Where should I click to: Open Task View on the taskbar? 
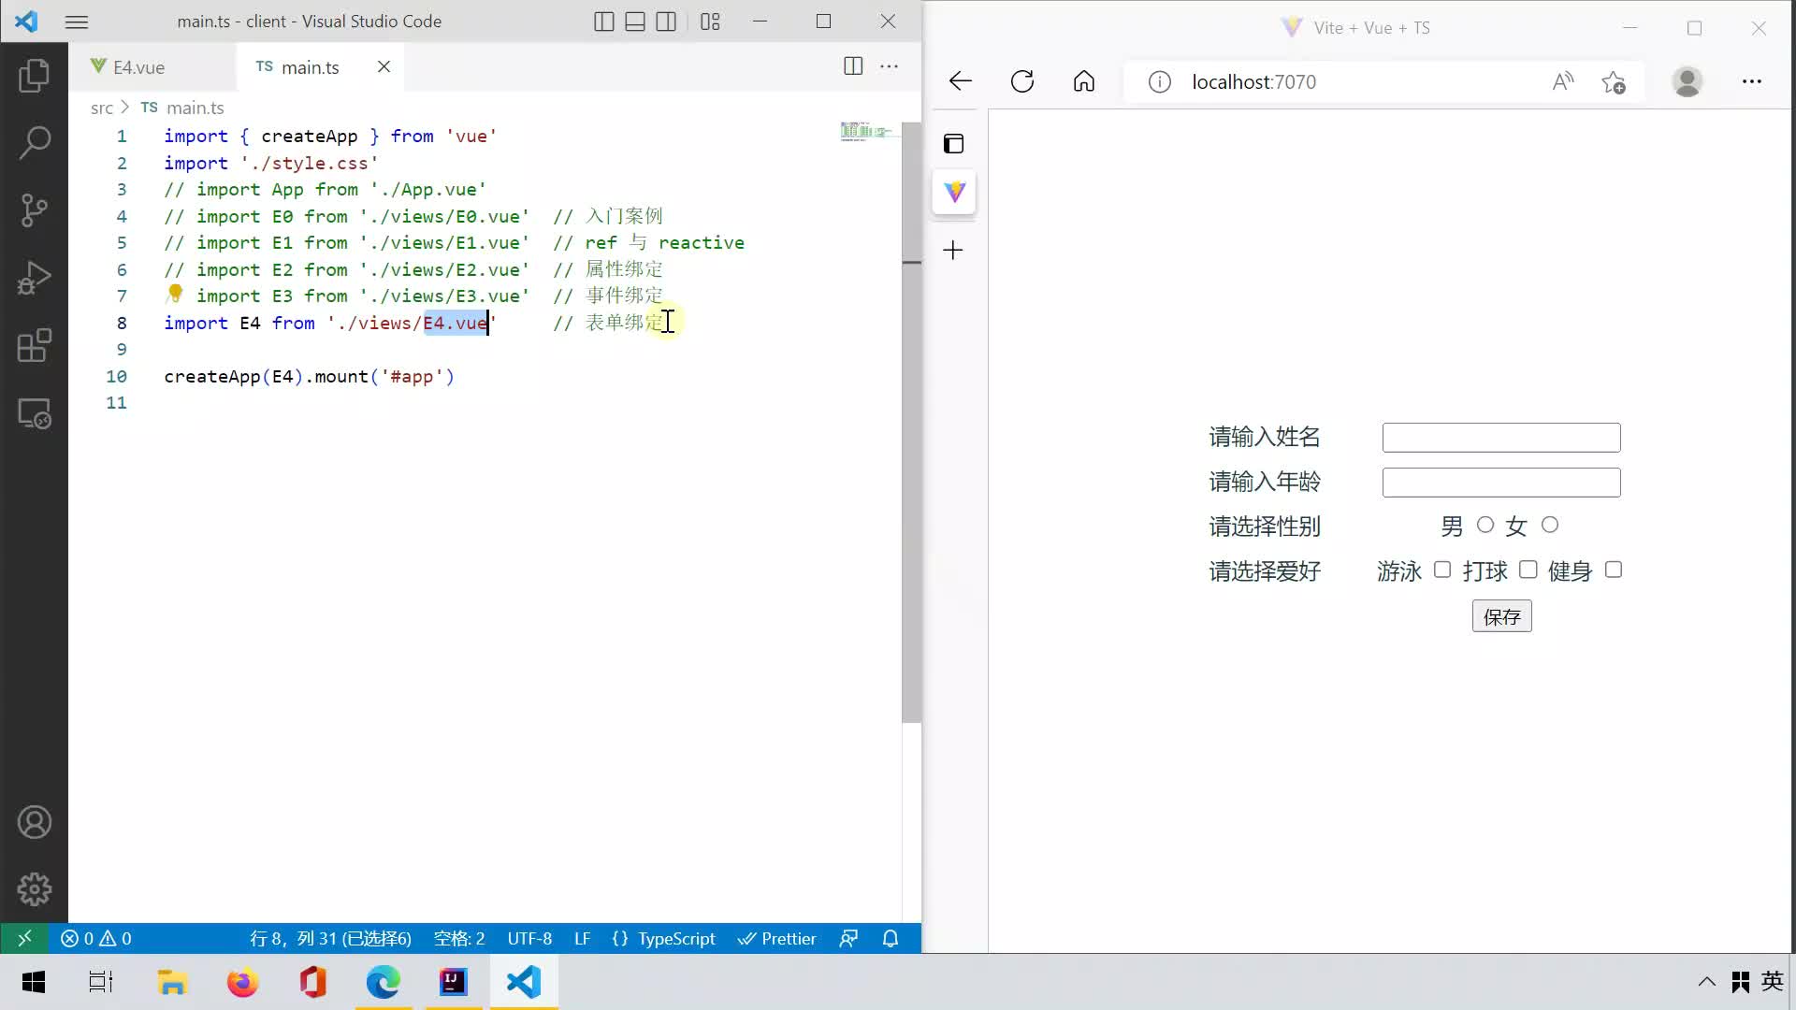101,982
